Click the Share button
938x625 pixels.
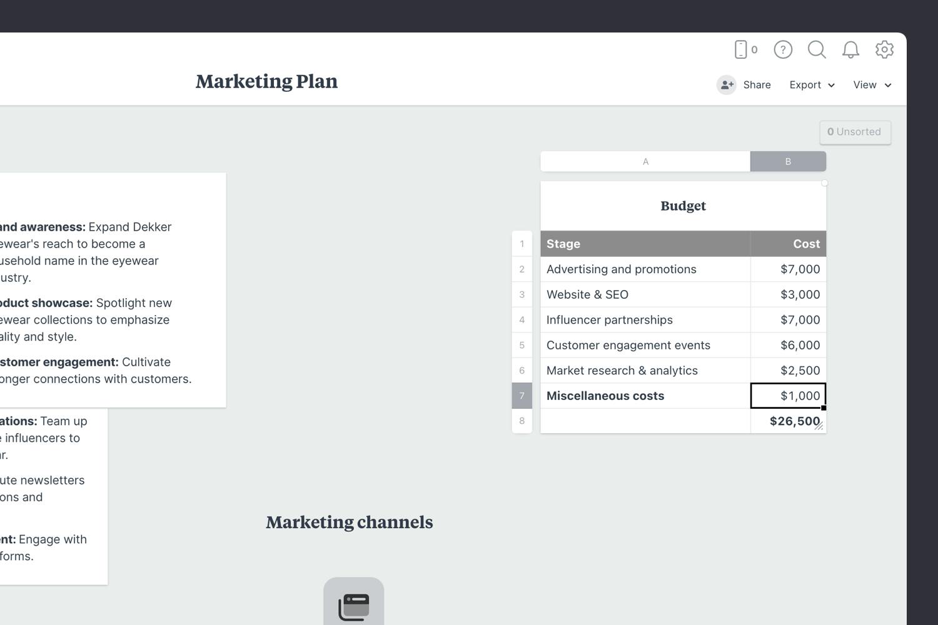pyautogui.click(x=757, y=84)
